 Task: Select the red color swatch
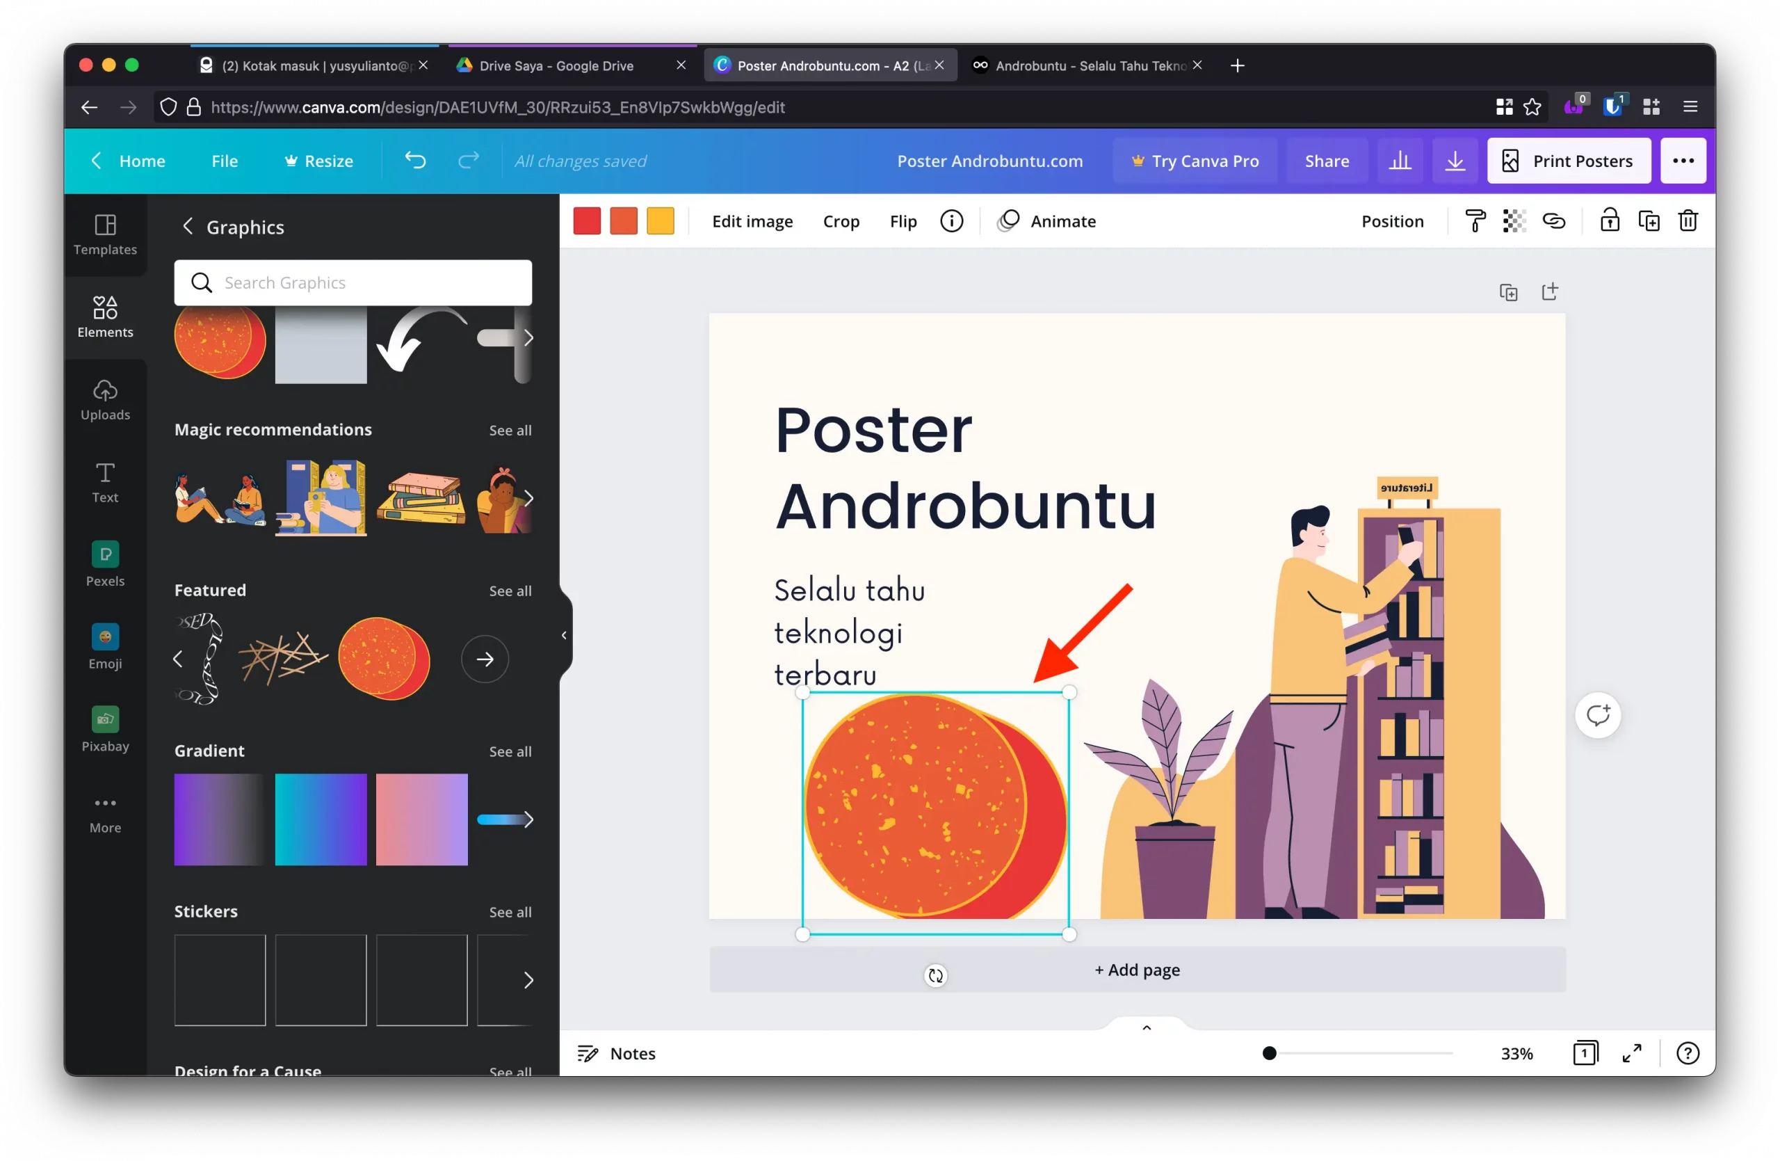pyautogui.click(x=587, y=221)
